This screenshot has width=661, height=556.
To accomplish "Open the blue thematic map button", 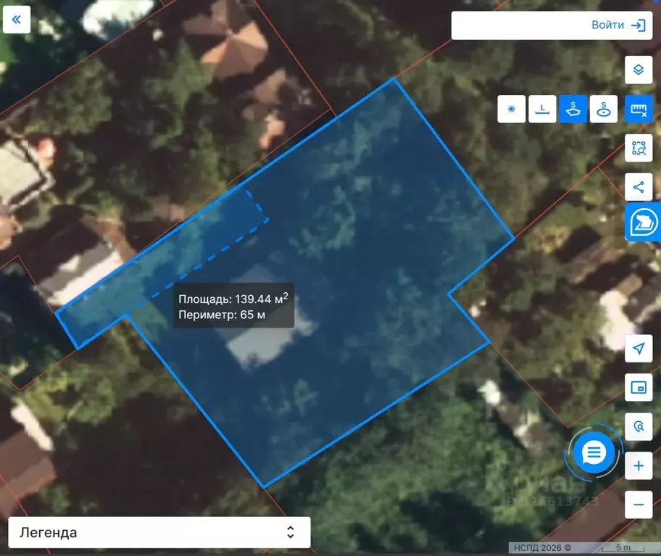I will 642,223.
